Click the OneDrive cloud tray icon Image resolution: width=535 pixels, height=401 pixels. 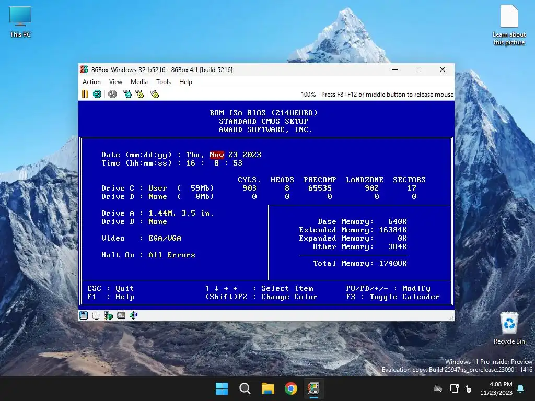[x=438, y=388]
